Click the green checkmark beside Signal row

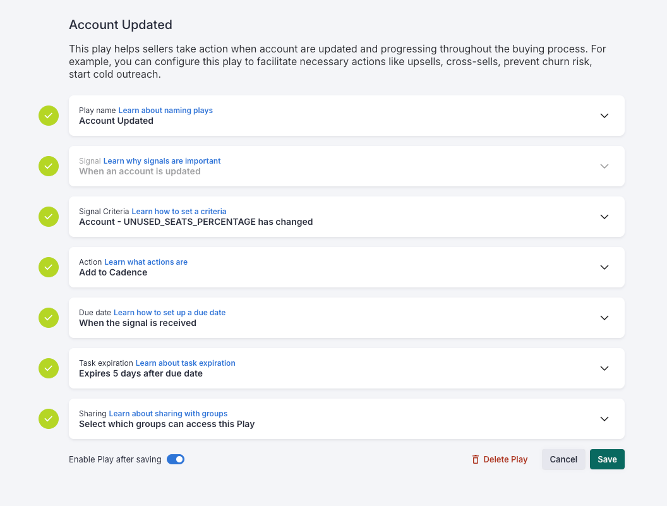click(x=49, y=166)
